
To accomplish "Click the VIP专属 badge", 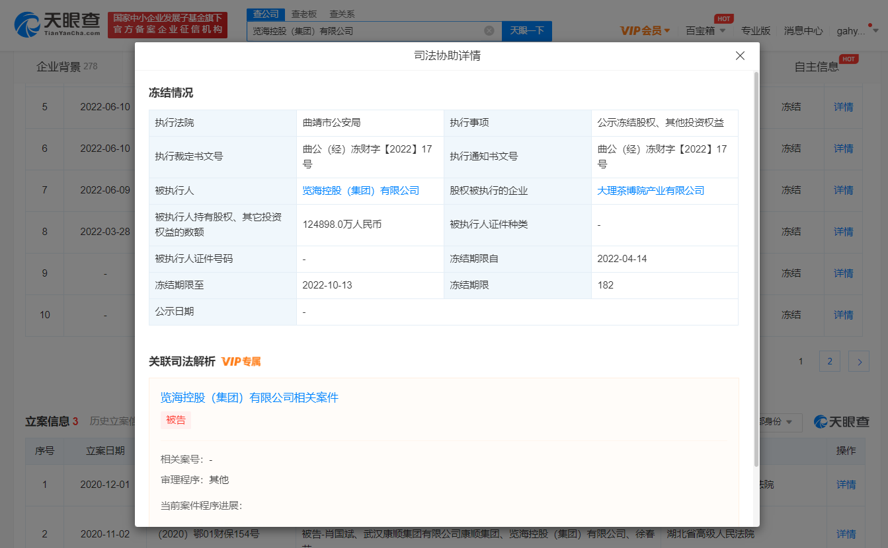I will pos(241,362).
